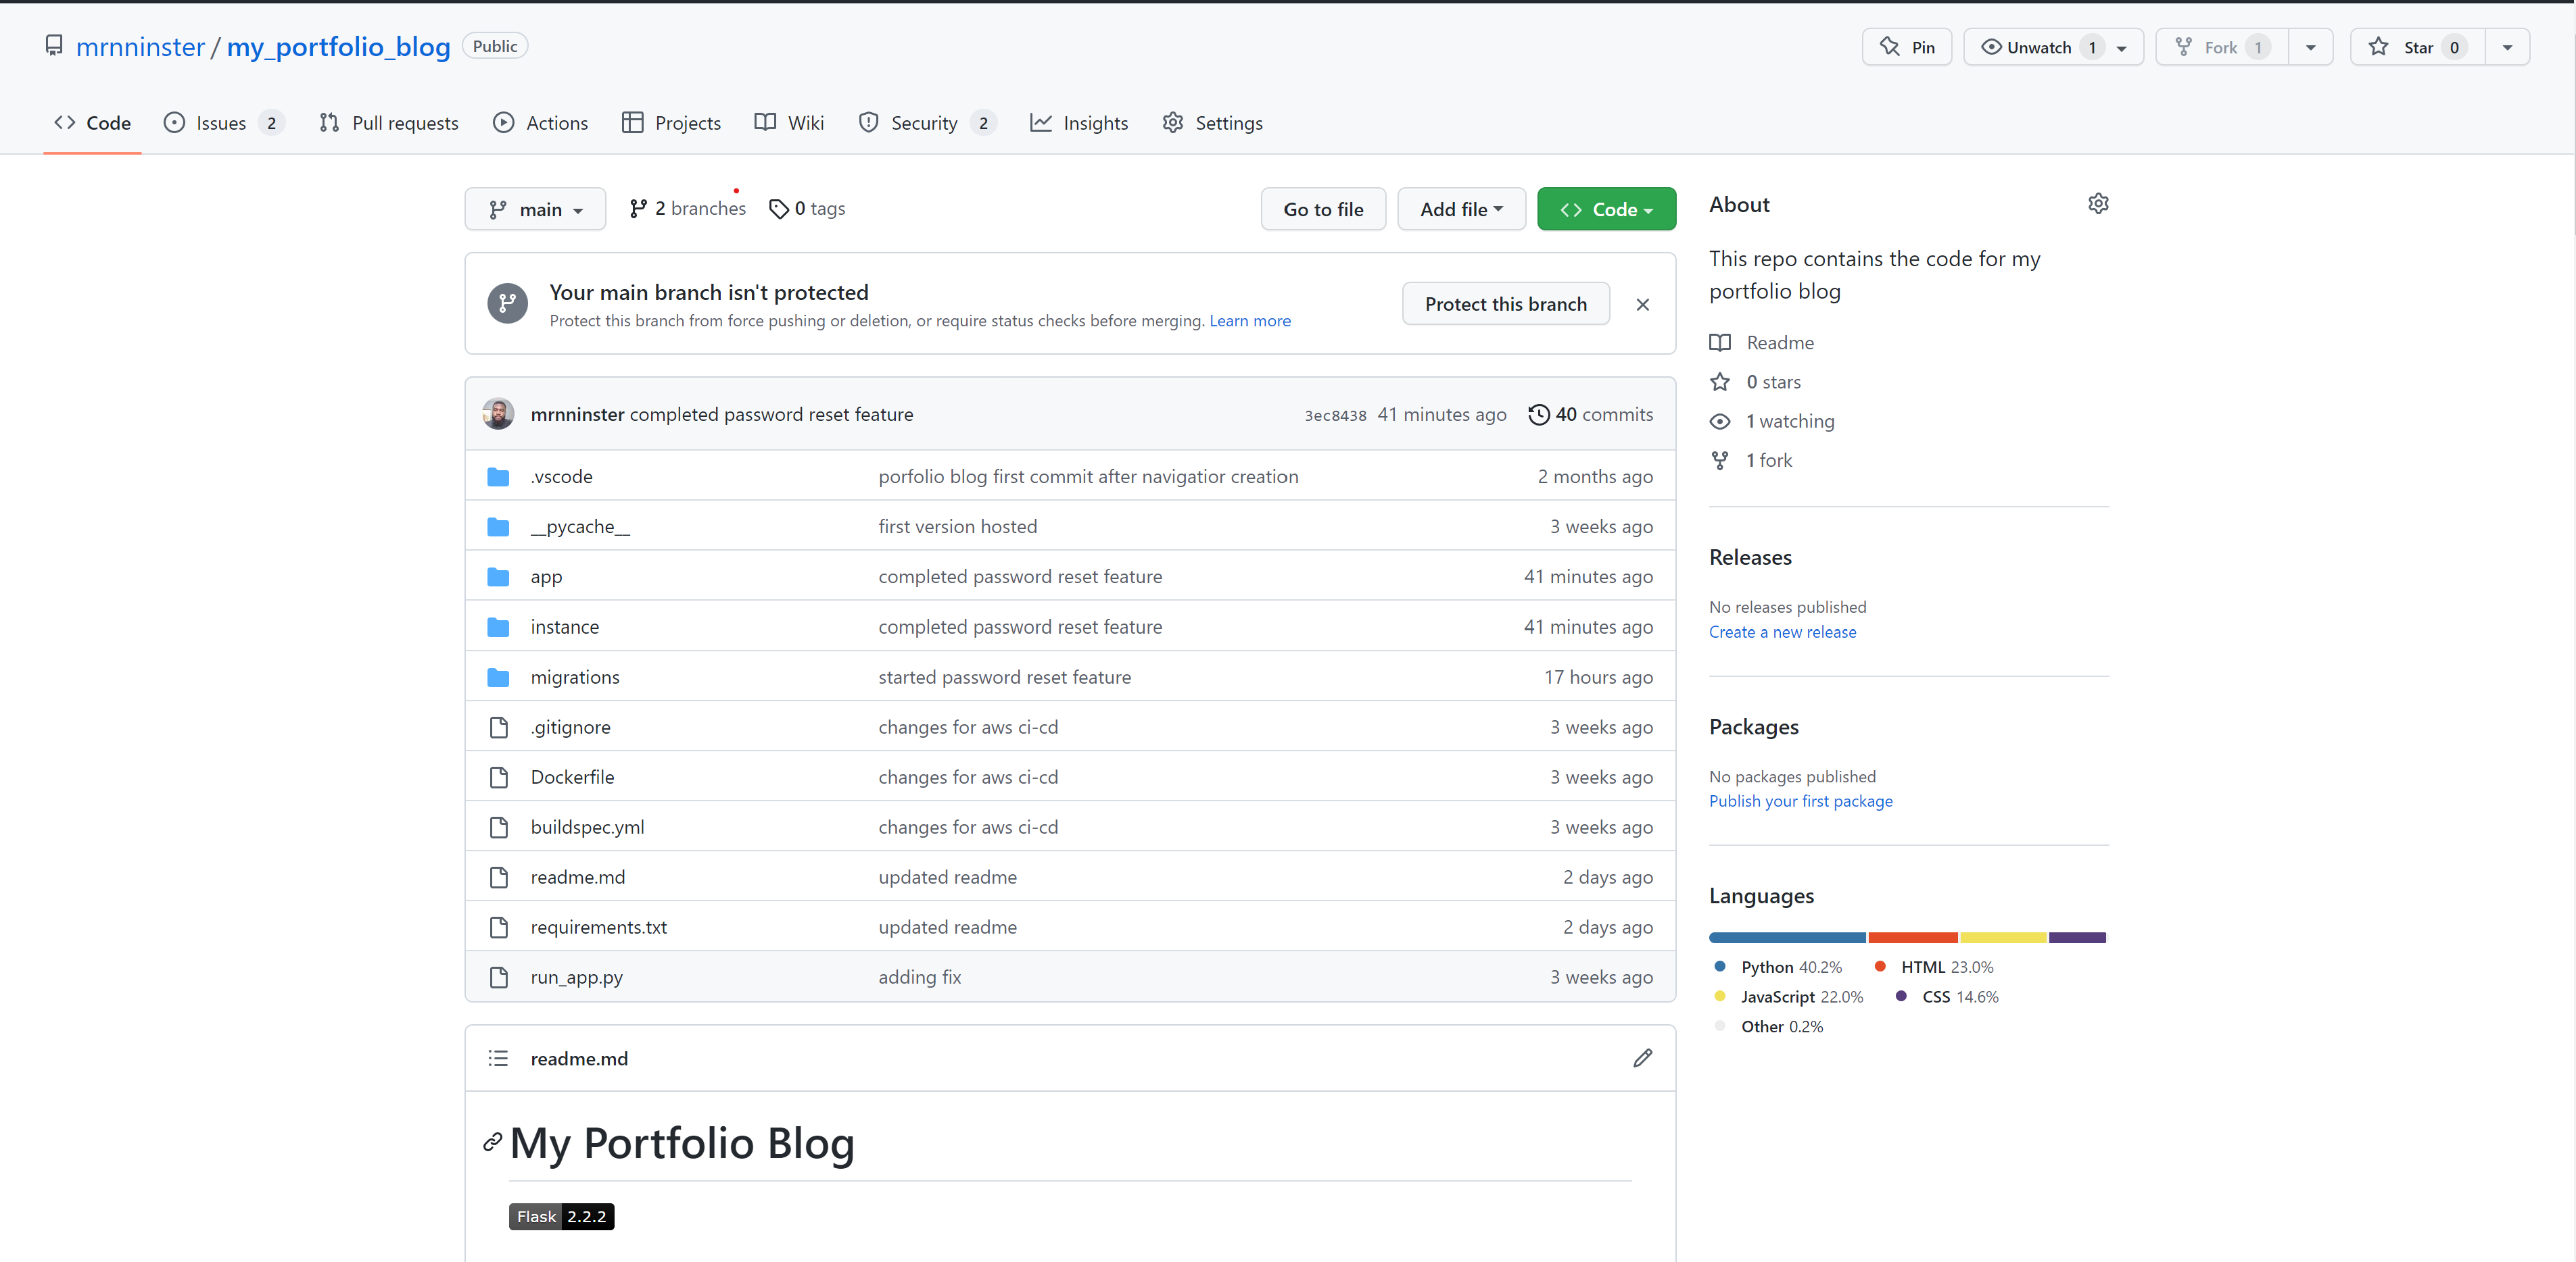Screen dimensions: 2576x1262
Task: Click the __pycache__ folder icon
Action: tap(498, 526)
